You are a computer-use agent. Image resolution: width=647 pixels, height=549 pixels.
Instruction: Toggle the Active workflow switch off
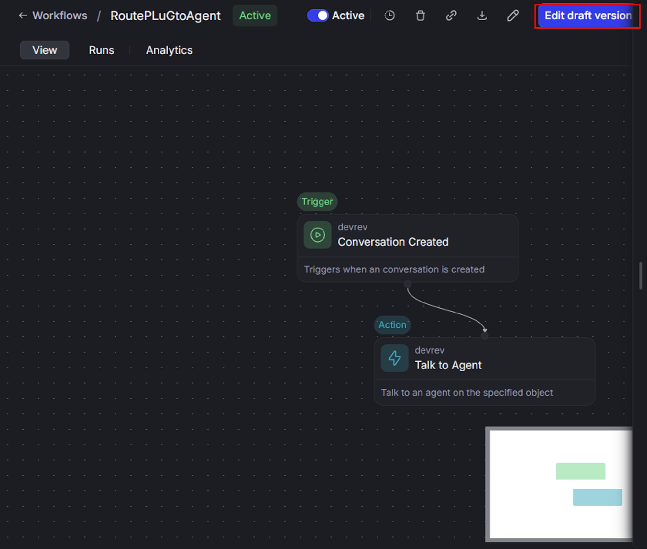tap(318, 16)
